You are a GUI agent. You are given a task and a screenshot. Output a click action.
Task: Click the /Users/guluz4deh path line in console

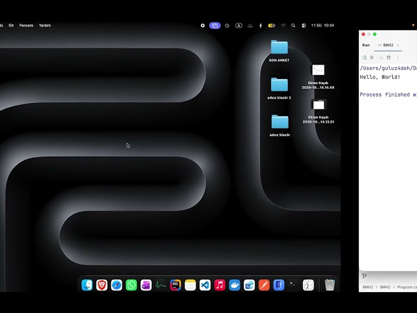point(388,68)
